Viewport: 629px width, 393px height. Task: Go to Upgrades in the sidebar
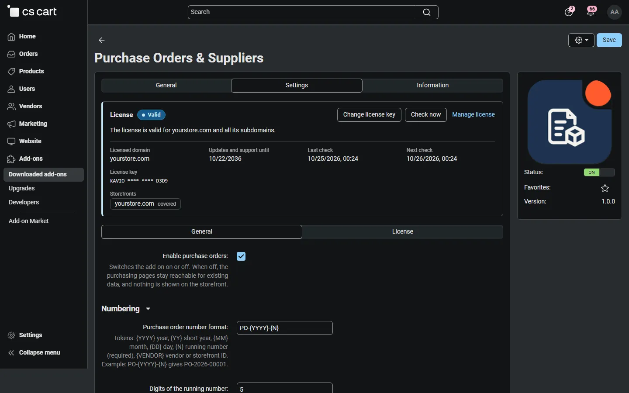click(x=22, y=189)
